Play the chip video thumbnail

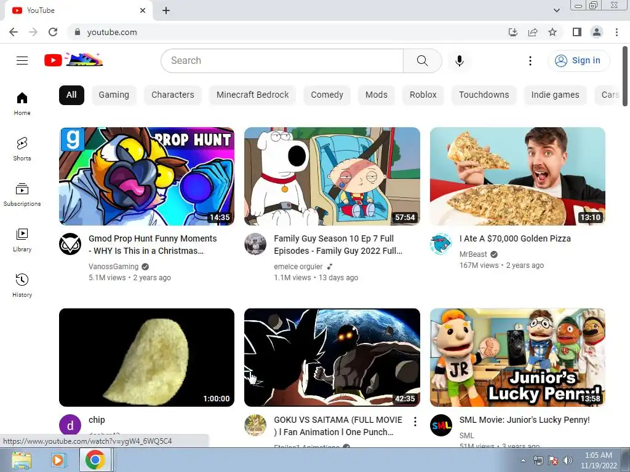point(146,358)
